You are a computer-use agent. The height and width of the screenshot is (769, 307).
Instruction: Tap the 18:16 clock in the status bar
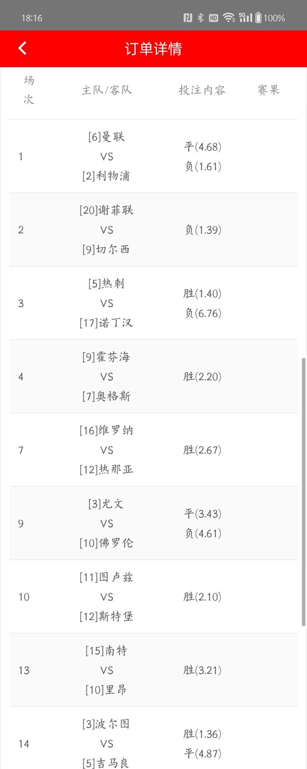pyautogui.click(x=32, y=18)
